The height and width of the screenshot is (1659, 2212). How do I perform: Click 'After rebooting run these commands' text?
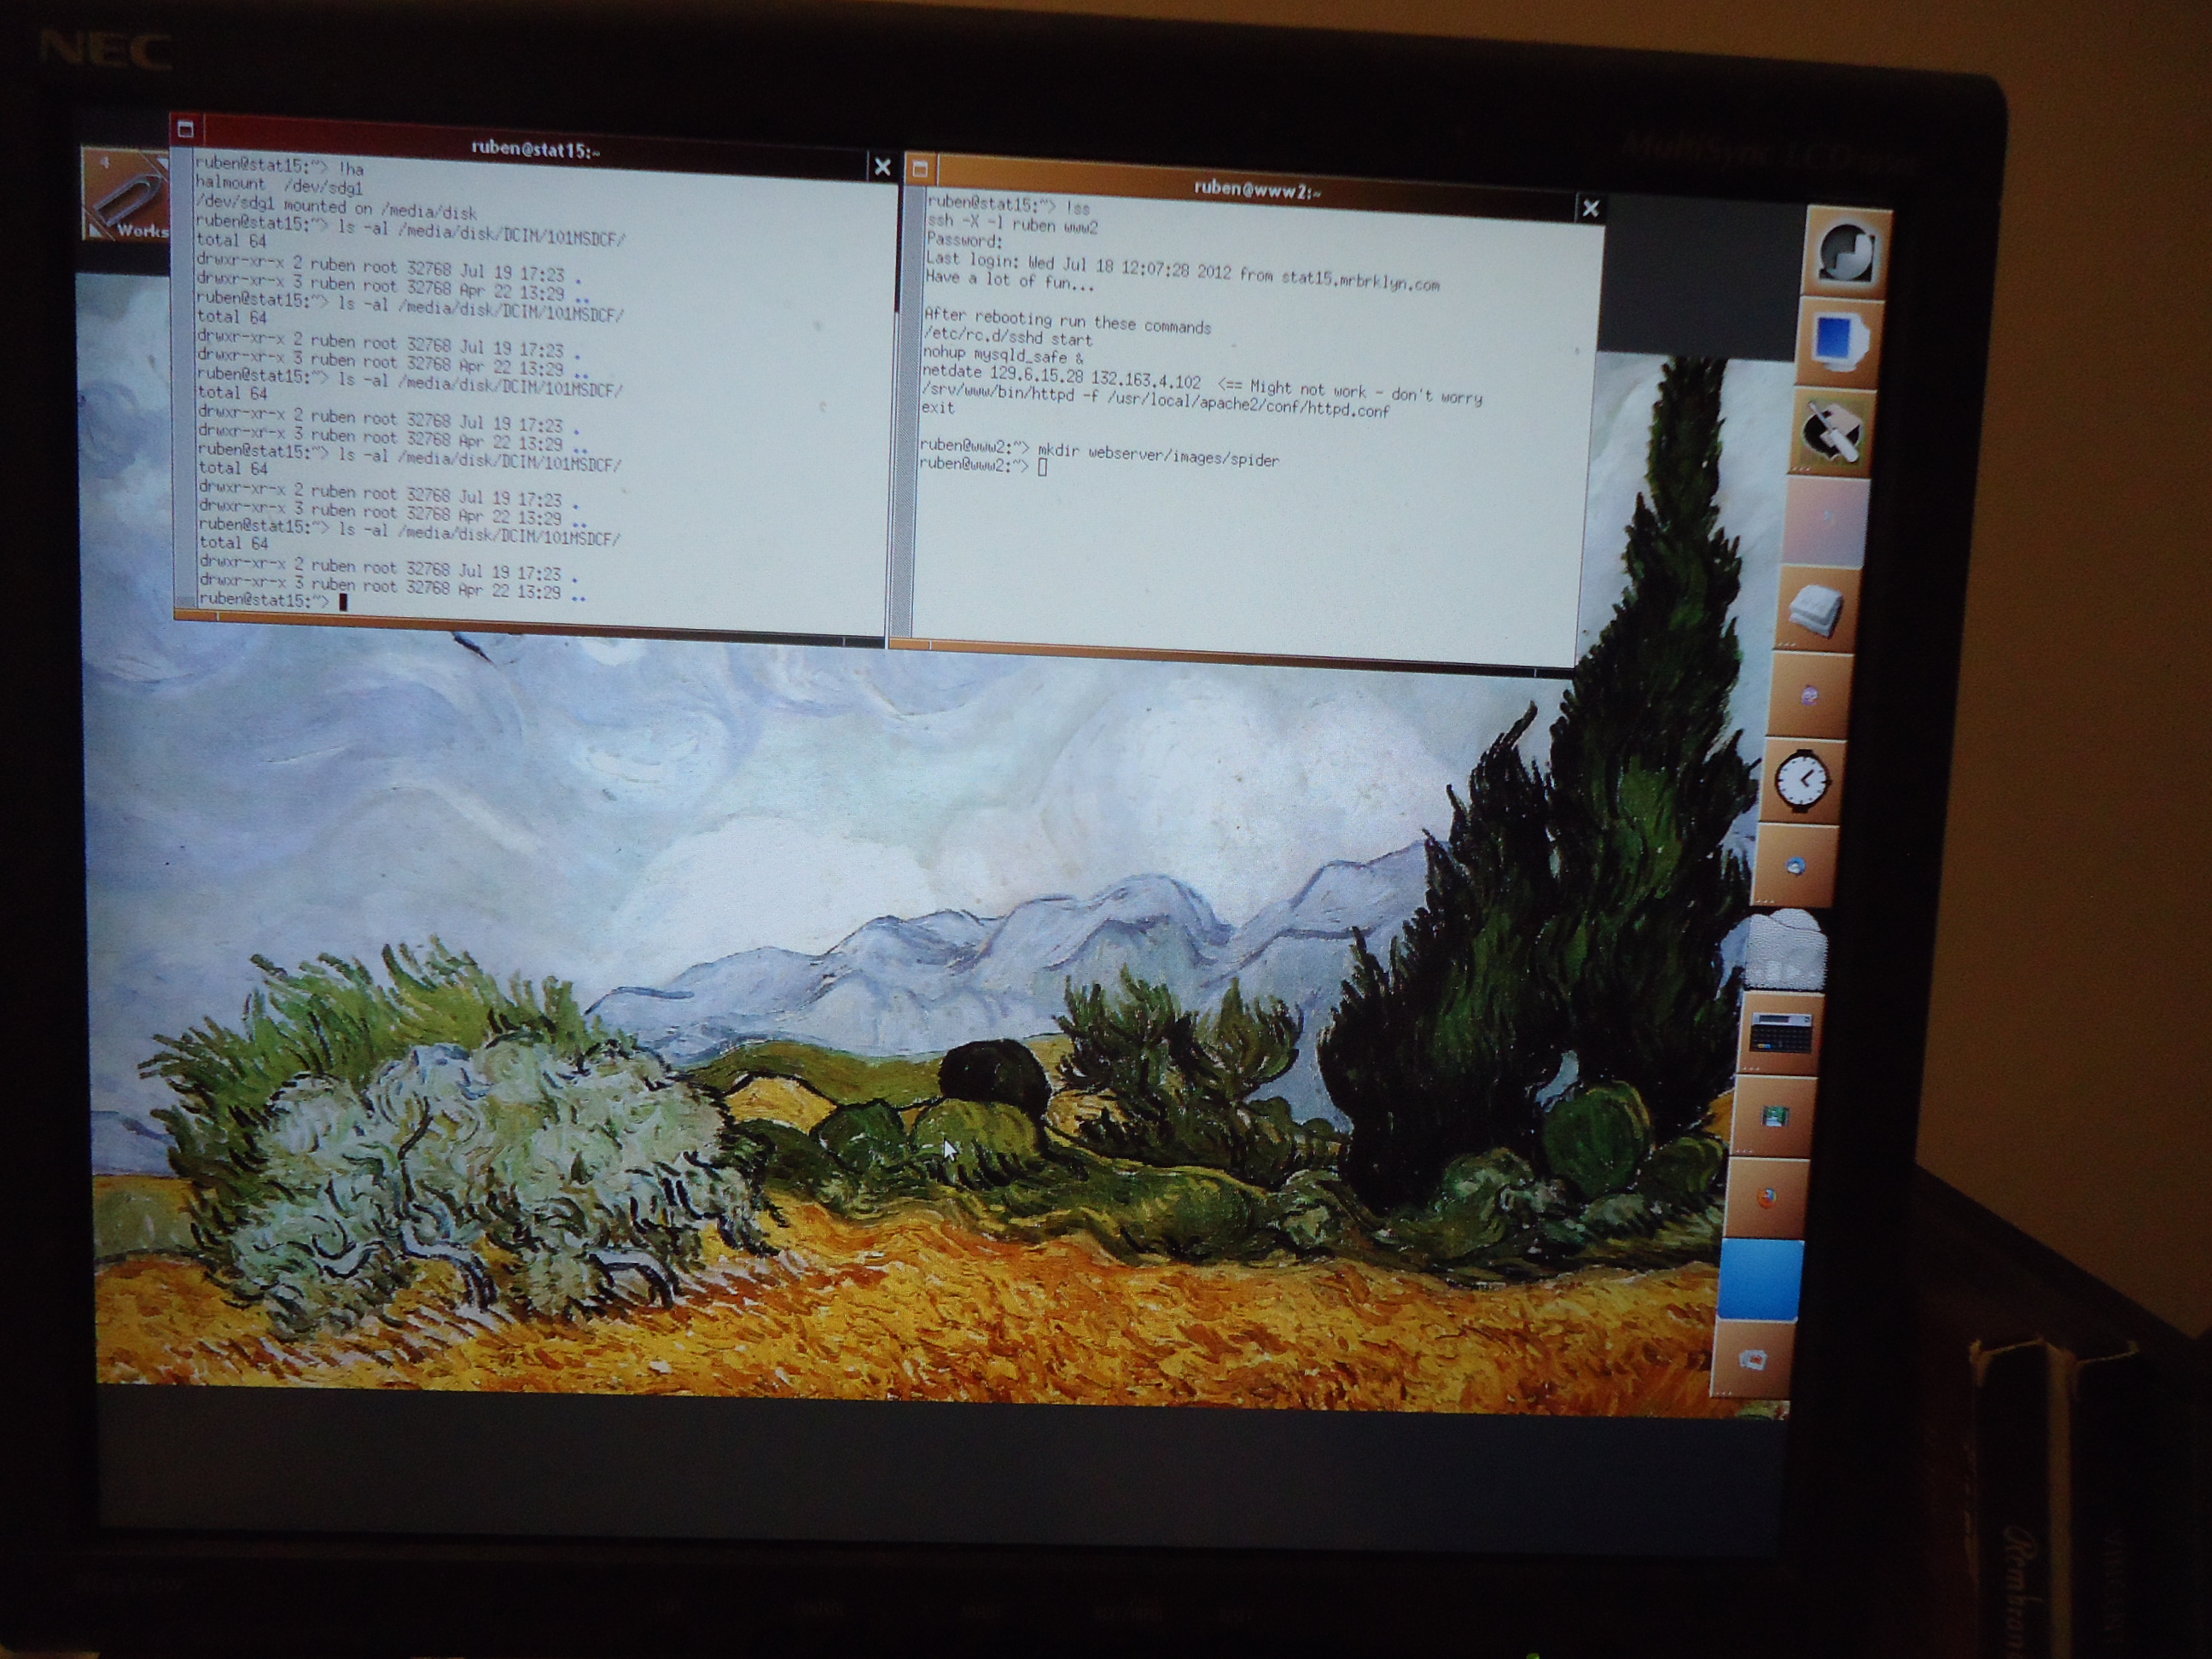[1067, 321]
